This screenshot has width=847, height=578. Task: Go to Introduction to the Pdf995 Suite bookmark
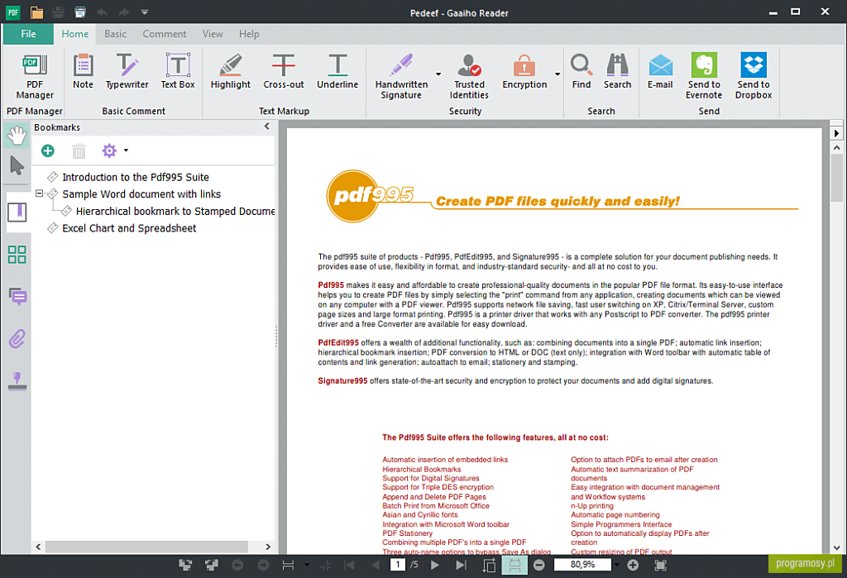[x=136, y=177]
